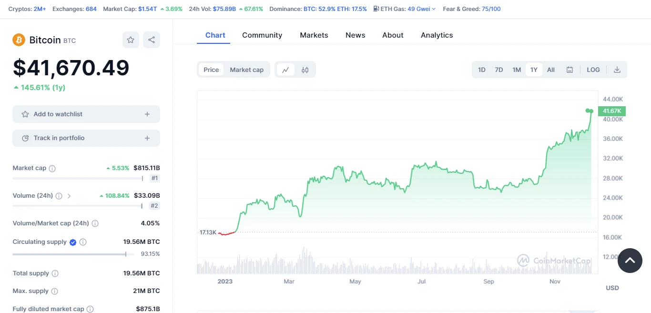
Task: Click the scroll-to-top arrow button
Action: (x=630, y=261)
